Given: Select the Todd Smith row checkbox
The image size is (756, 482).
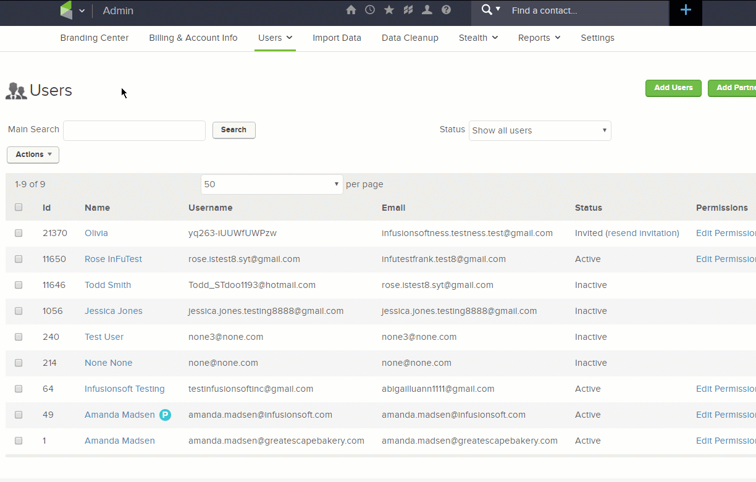Looking at the screenshot, I should 19,285.
